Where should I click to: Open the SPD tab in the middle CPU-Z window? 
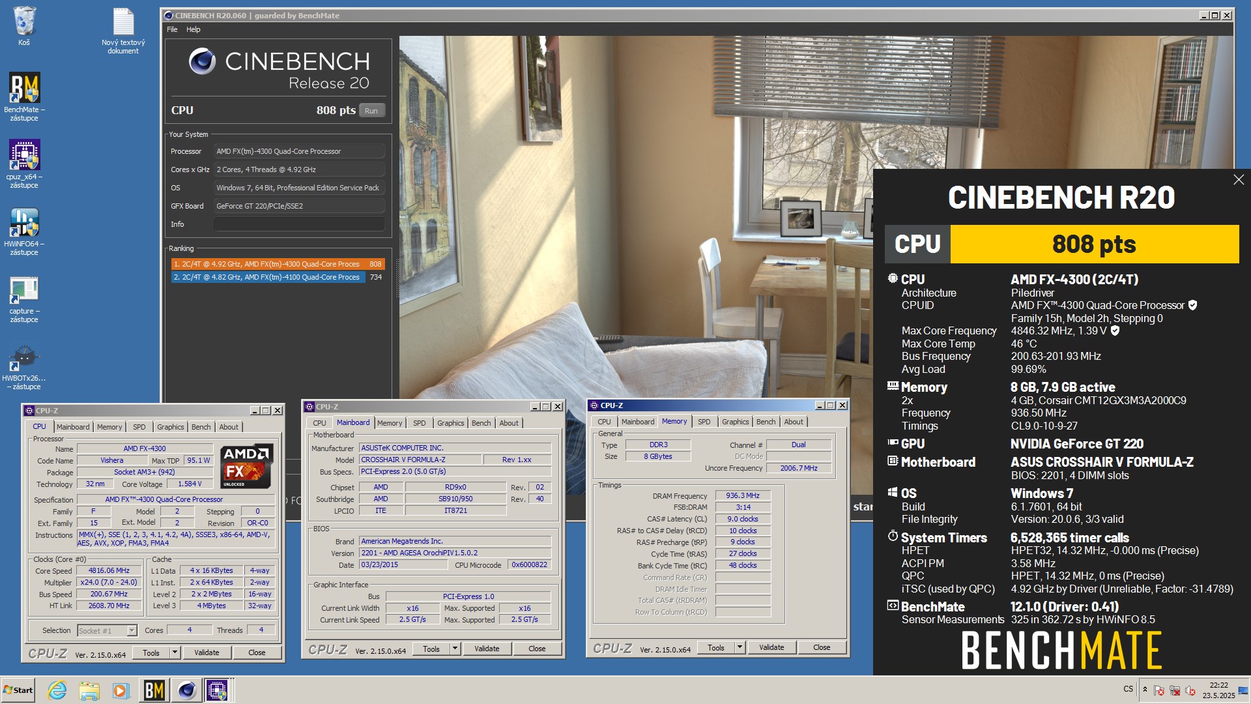(420, 423)
